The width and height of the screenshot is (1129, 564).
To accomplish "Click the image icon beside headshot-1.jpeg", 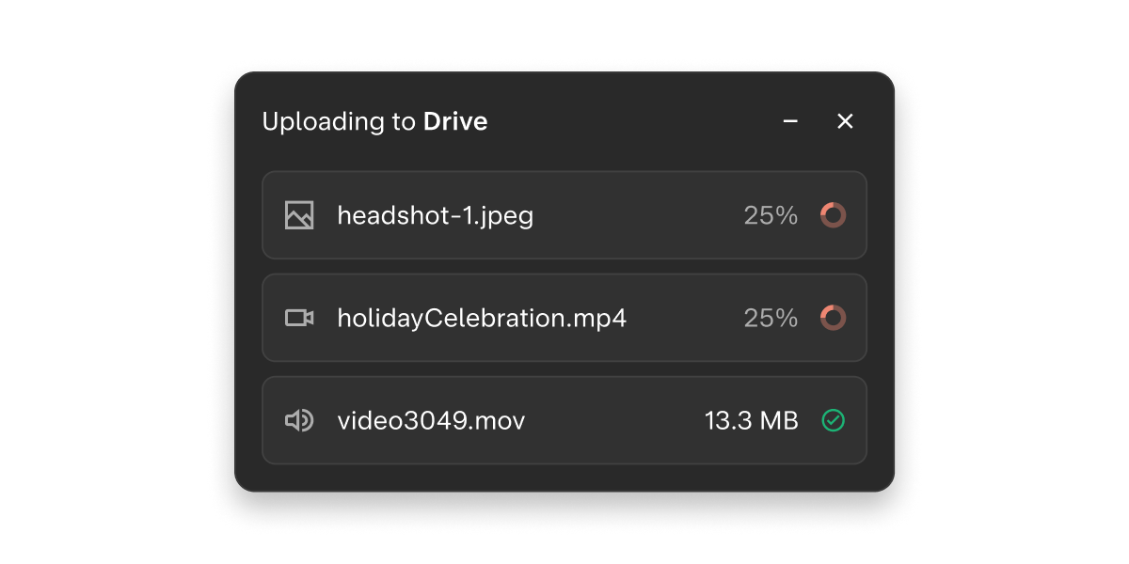I will 299,215.
